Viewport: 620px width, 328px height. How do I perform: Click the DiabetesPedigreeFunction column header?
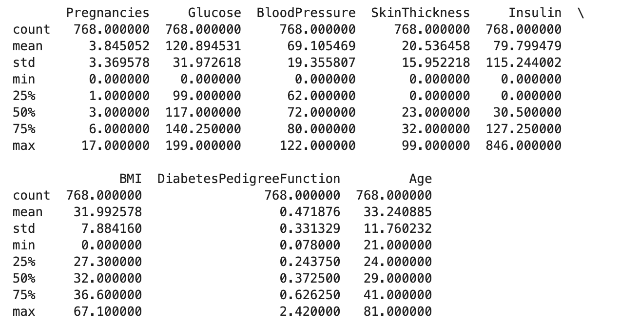coord(249,179)
